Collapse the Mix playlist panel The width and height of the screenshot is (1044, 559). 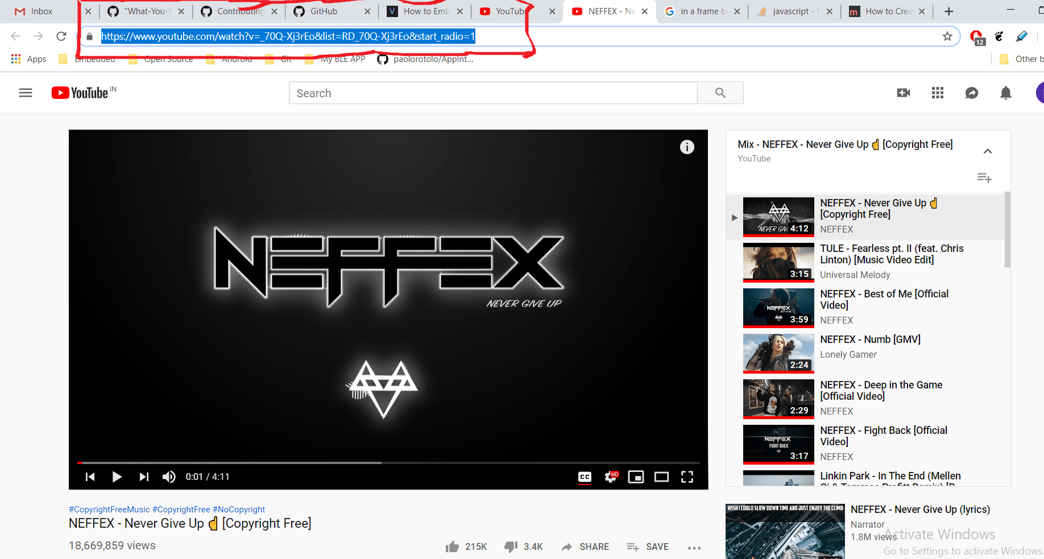[x=988, y=151]
